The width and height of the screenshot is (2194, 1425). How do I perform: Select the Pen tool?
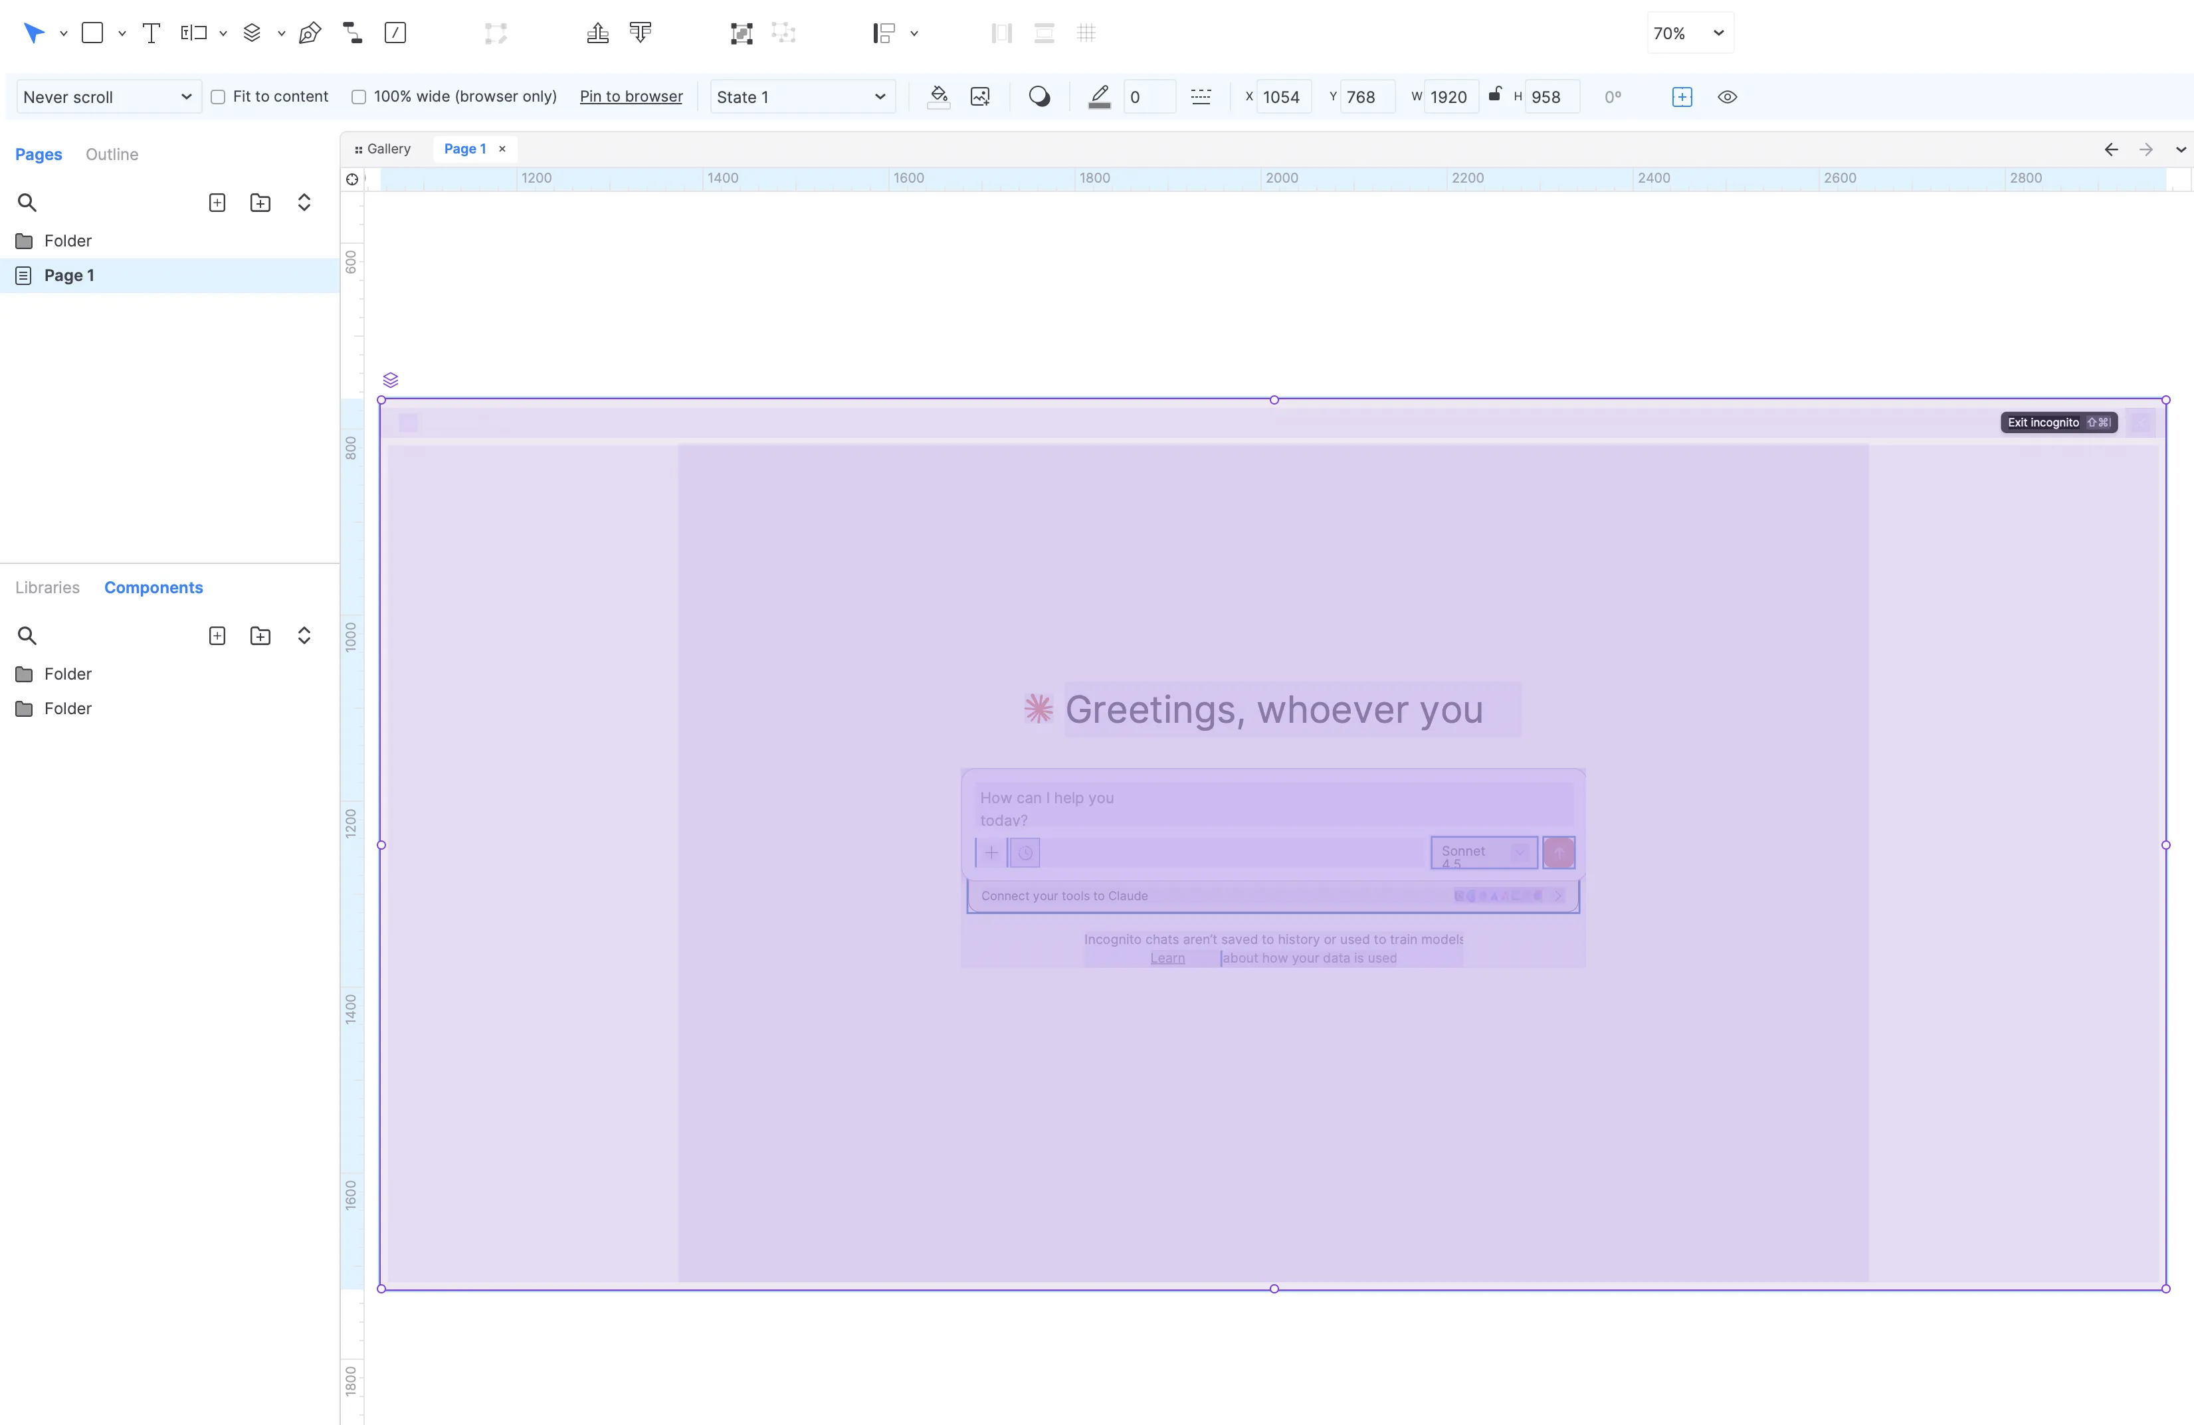click(x=310, y=33)
